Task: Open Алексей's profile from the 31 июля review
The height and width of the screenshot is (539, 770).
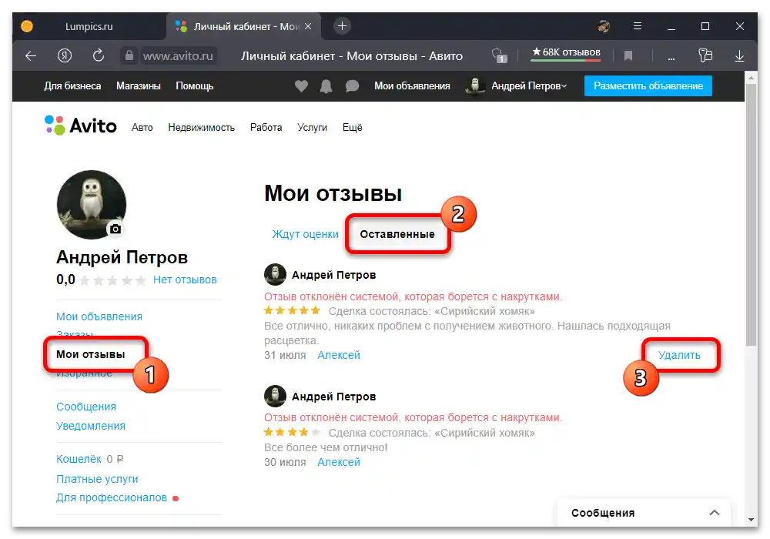Action: click(x=339, y=355)
